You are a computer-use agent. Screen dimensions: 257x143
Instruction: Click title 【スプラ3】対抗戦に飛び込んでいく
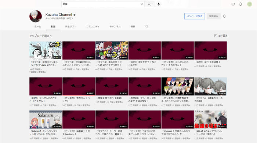[76, 64]
